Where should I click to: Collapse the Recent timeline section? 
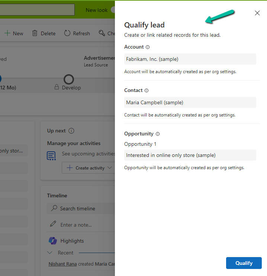coord(50,253)
